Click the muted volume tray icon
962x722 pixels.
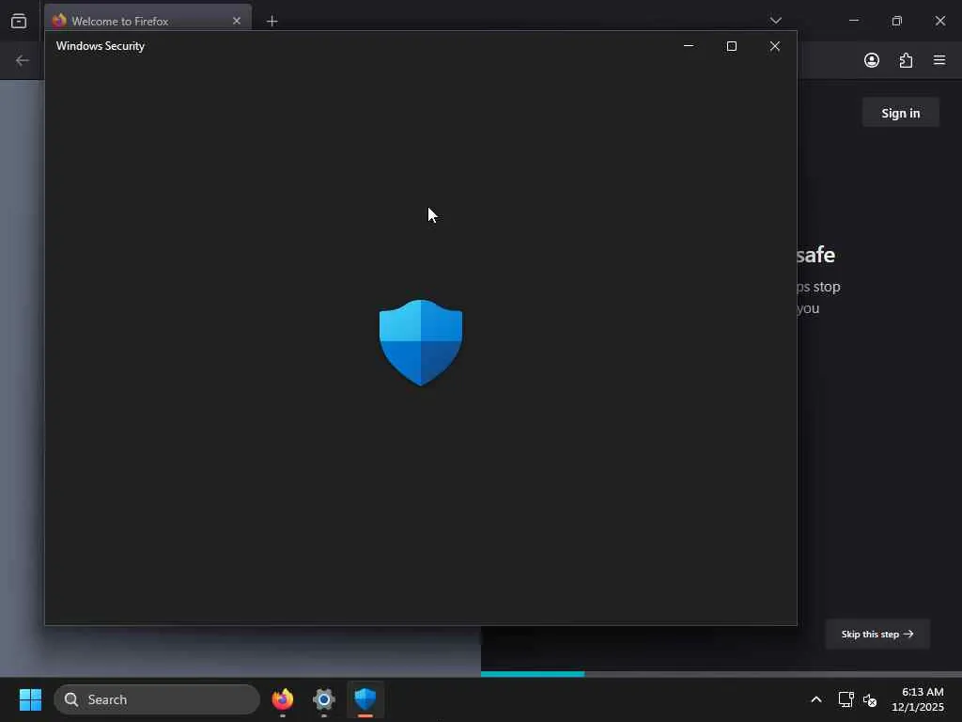pos(870,699)
